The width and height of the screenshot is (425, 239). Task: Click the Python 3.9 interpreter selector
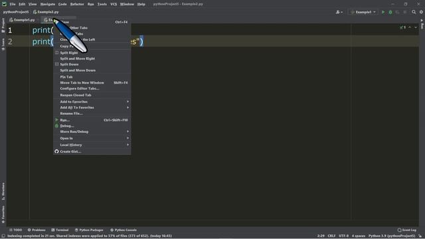(392, 236)
